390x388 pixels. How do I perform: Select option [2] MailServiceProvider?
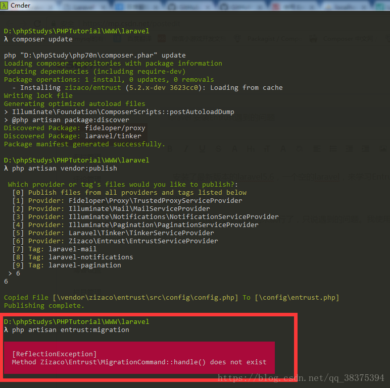(111, 209)
